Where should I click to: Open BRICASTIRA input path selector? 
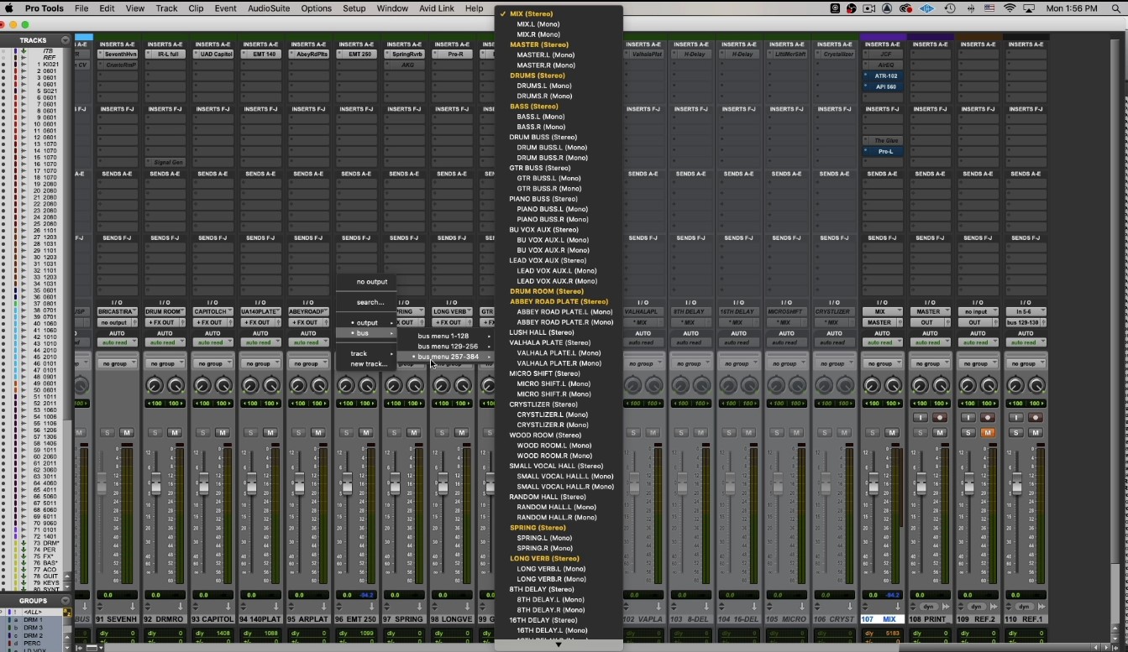tap(117, 312)
